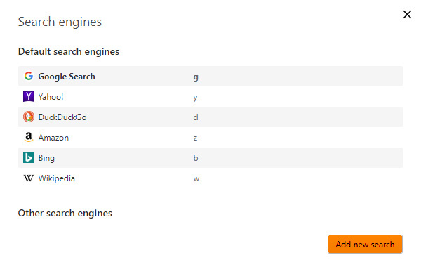
Task: Click the DuckDuckGo duck icon
Action: [x=29, y=117]
